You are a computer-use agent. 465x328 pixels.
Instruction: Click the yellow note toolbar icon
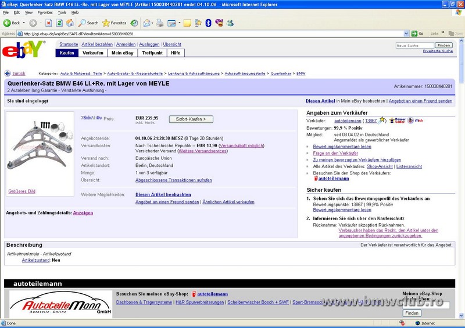(187, 23)
